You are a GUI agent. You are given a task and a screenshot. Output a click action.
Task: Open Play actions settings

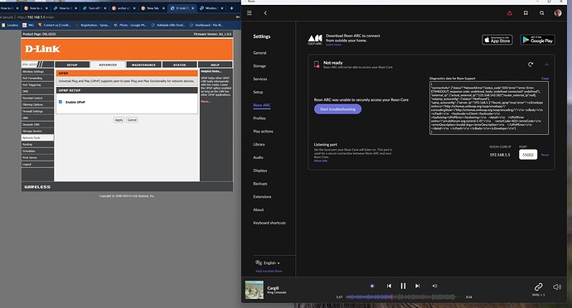pos(263,131)
